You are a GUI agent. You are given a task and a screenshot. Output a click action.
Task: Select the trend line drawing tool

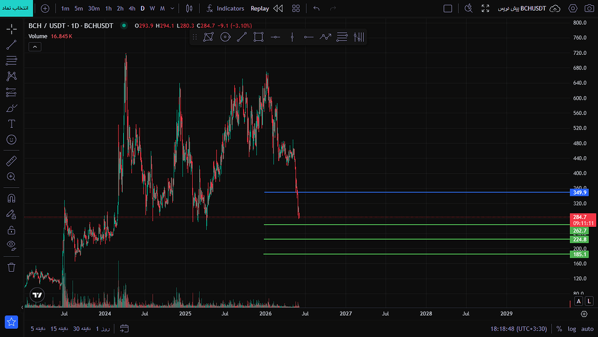click(x=12, y=44)
